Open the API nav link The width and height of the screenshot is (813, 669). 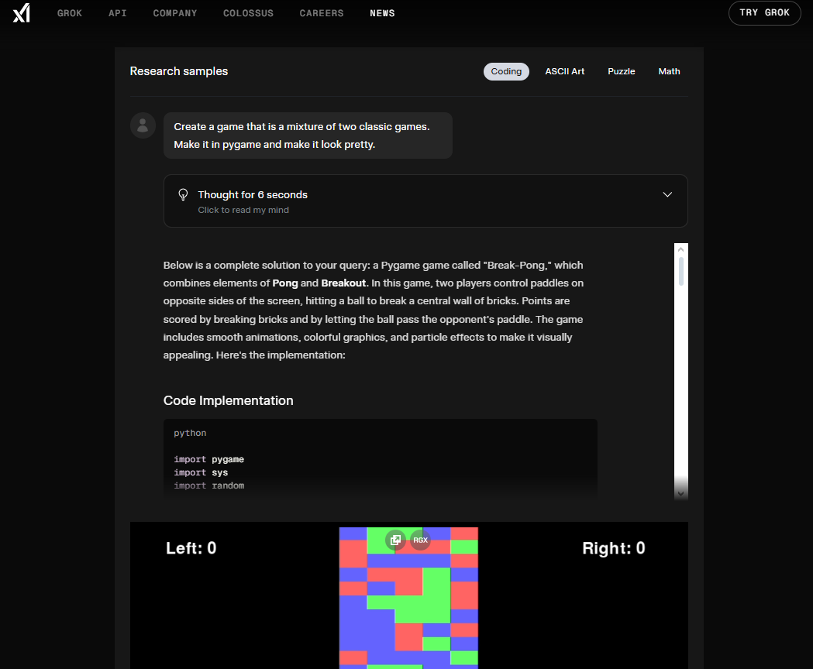coord(118,13)
